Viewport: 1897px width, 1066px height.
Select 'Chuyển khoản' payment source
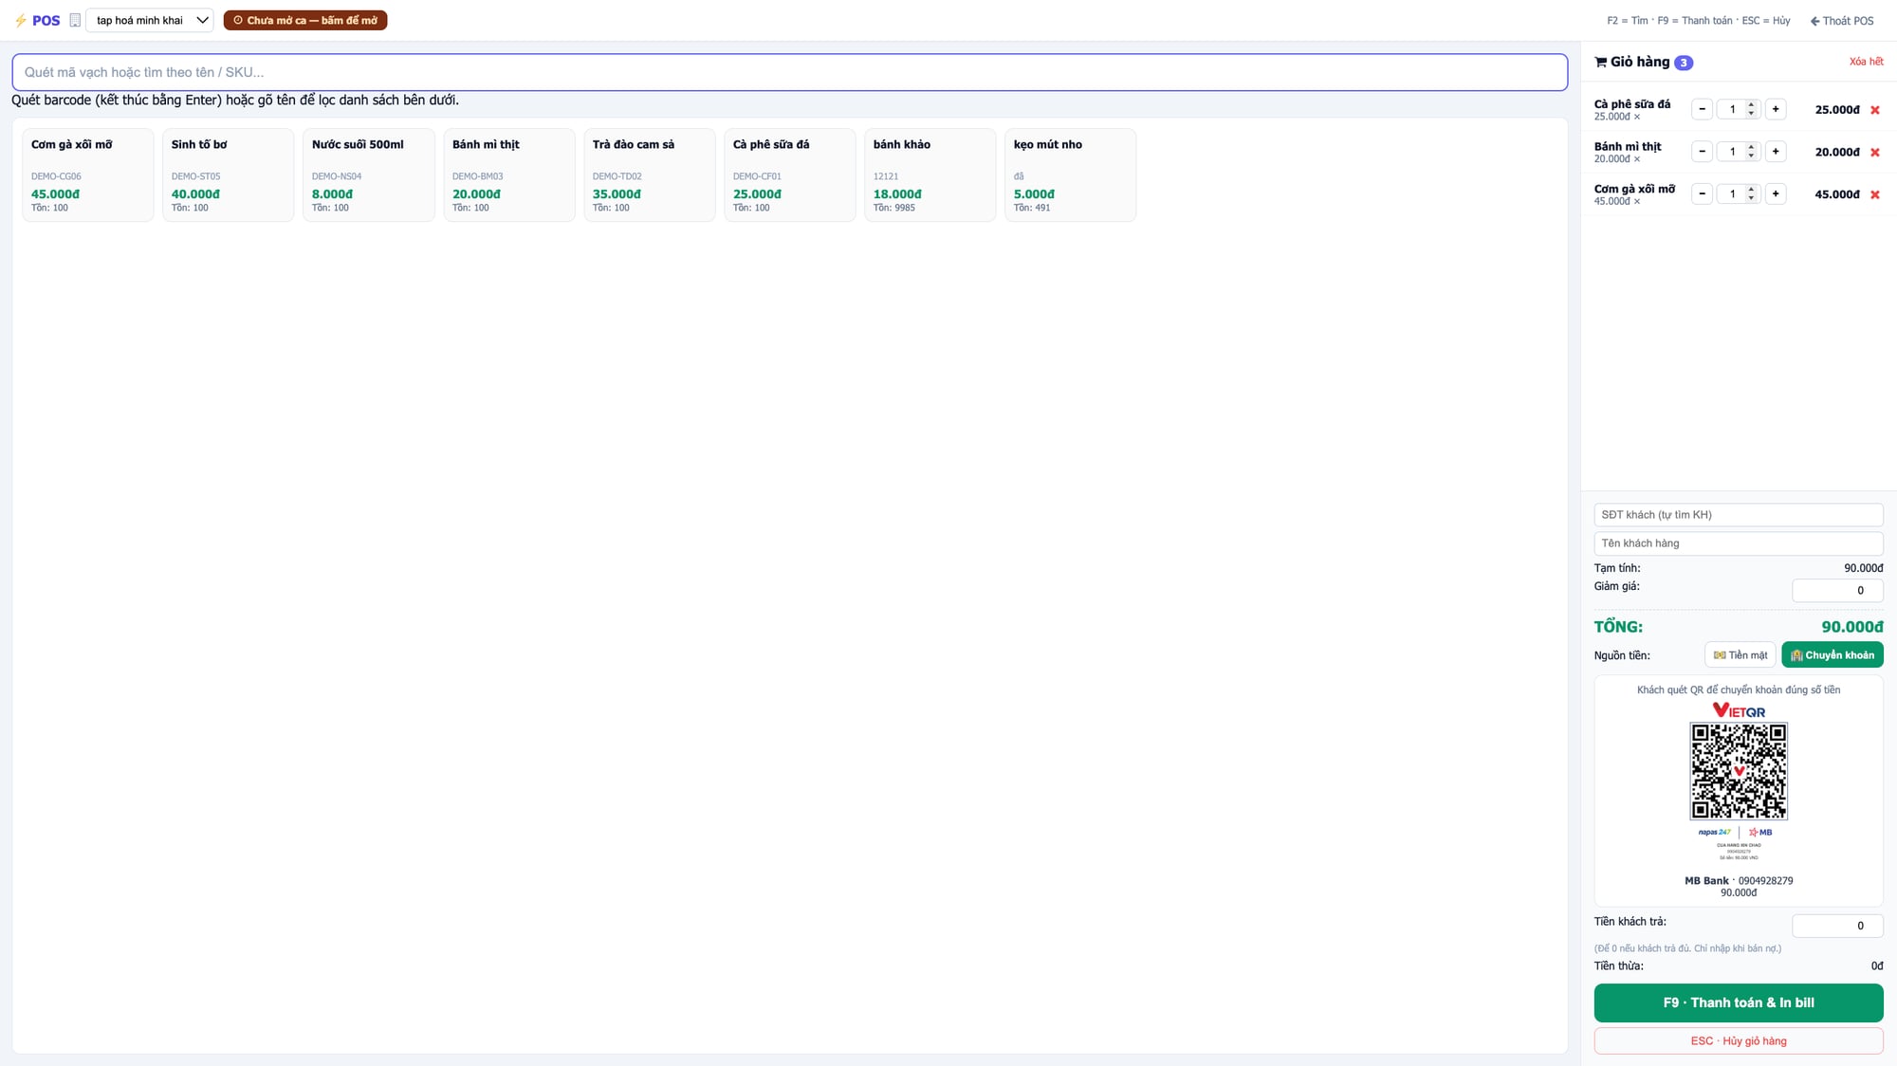[1833, 655]
